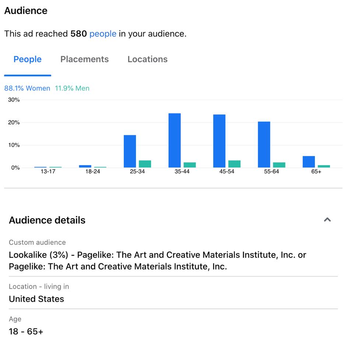Click the United States location value
Screen dimensions: 344x342
(36, 299)
